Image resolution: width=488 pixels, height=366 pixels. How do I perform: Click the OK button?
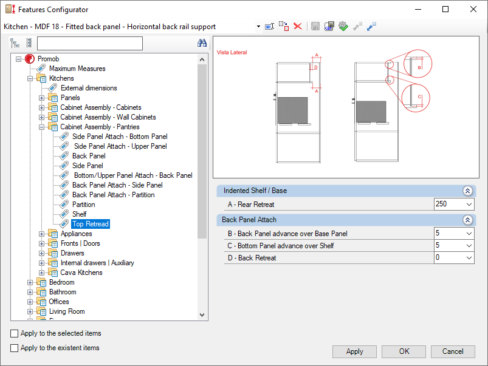tap(404, 351)
